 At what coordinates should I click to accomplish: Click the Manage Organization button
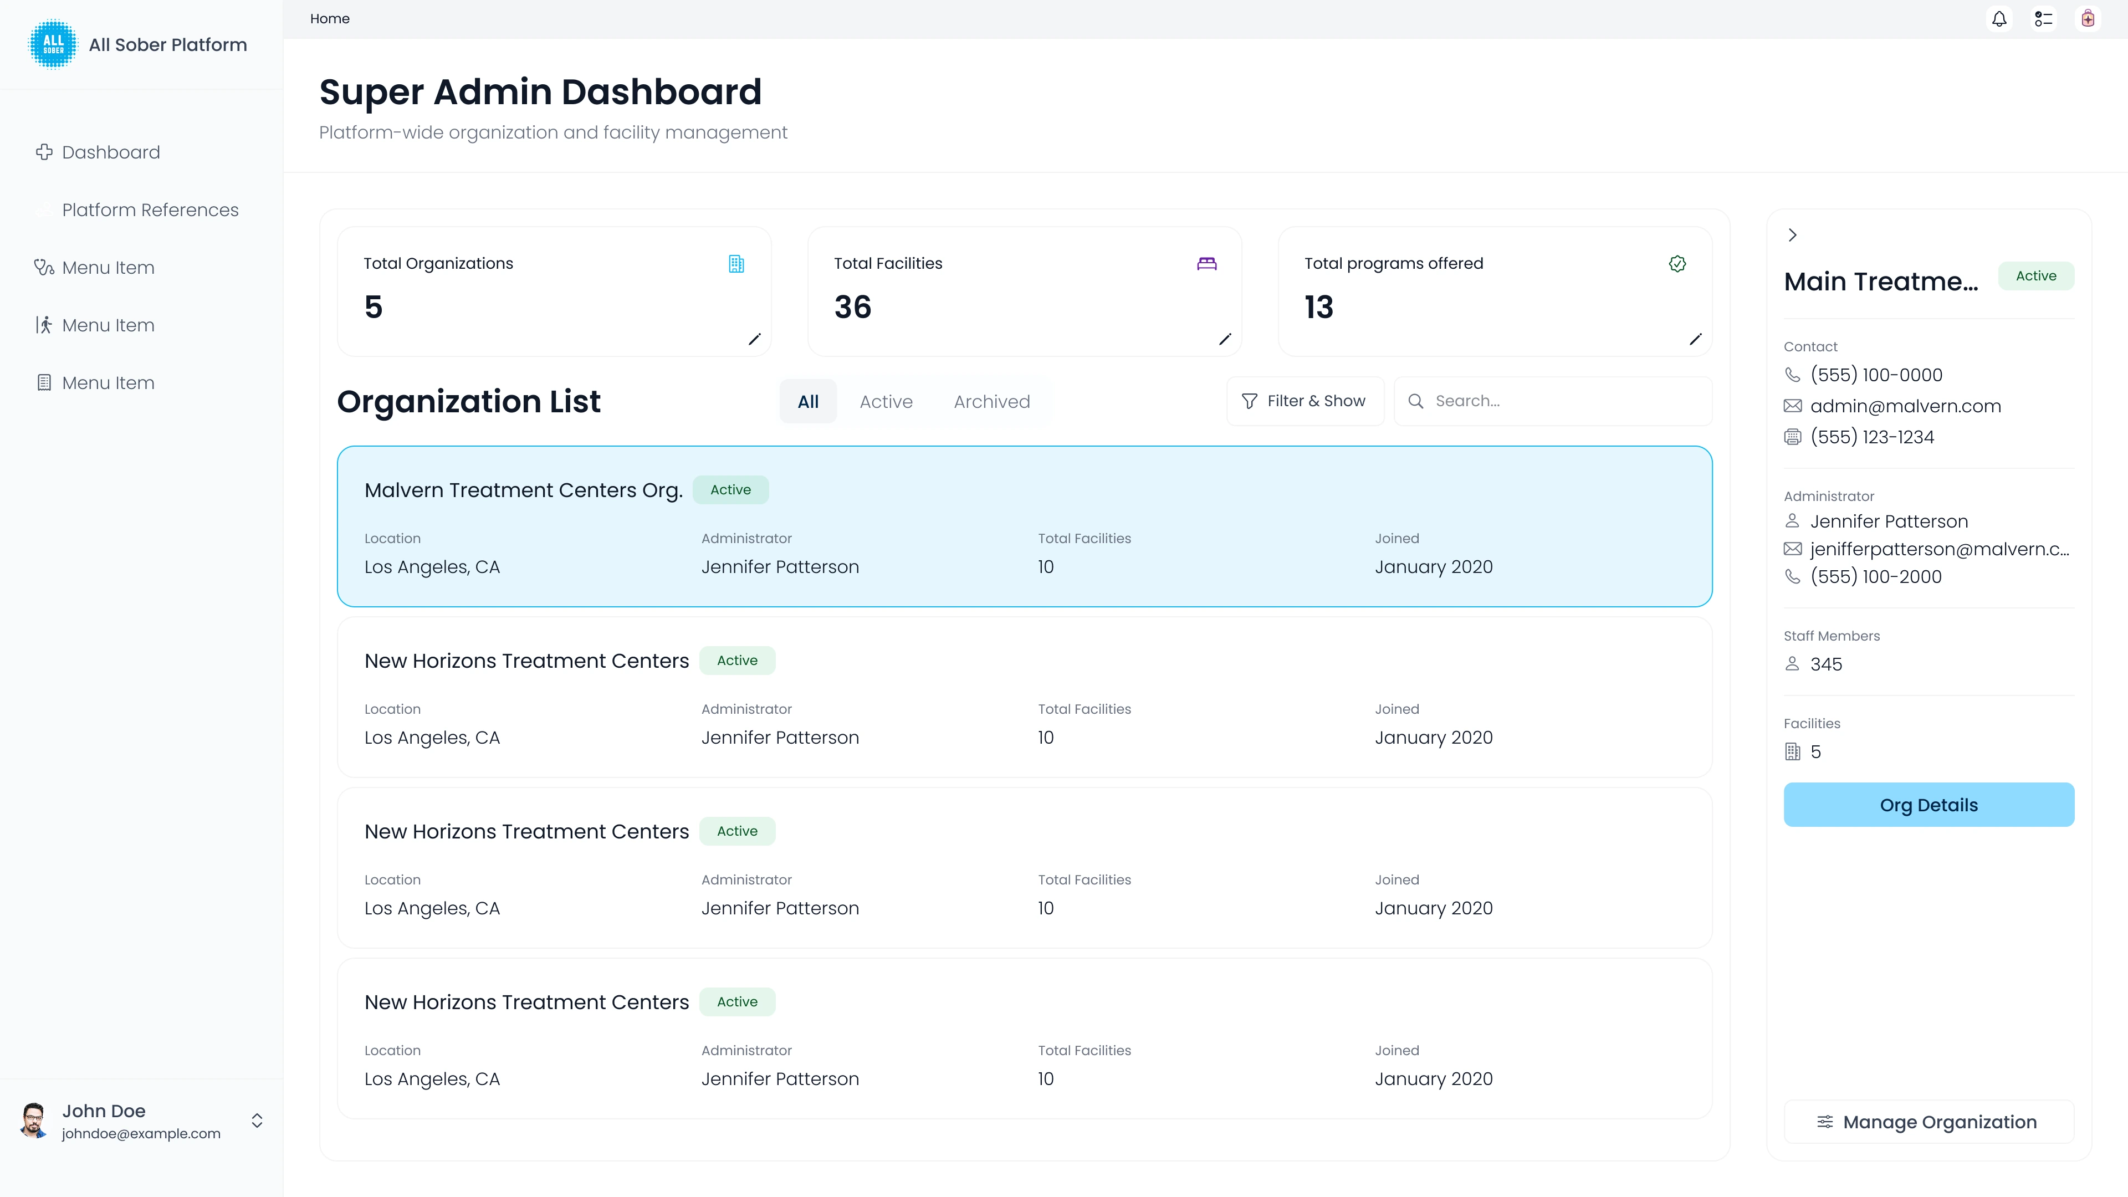click(x=1929, y=1122)
